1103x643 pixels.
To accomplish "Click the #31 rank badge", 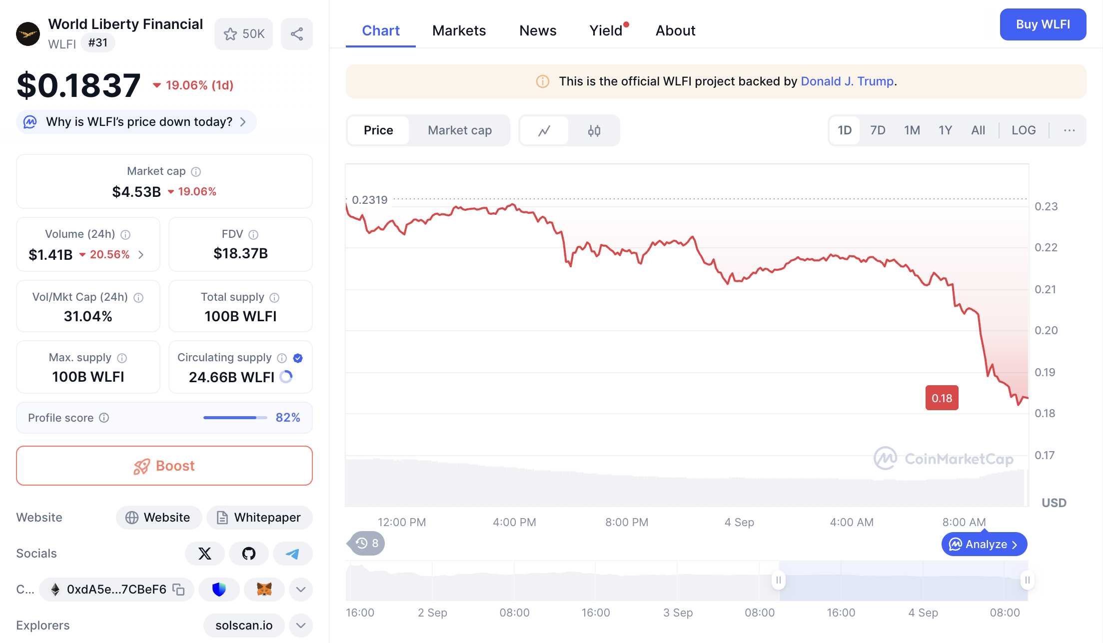I will 98,43.
